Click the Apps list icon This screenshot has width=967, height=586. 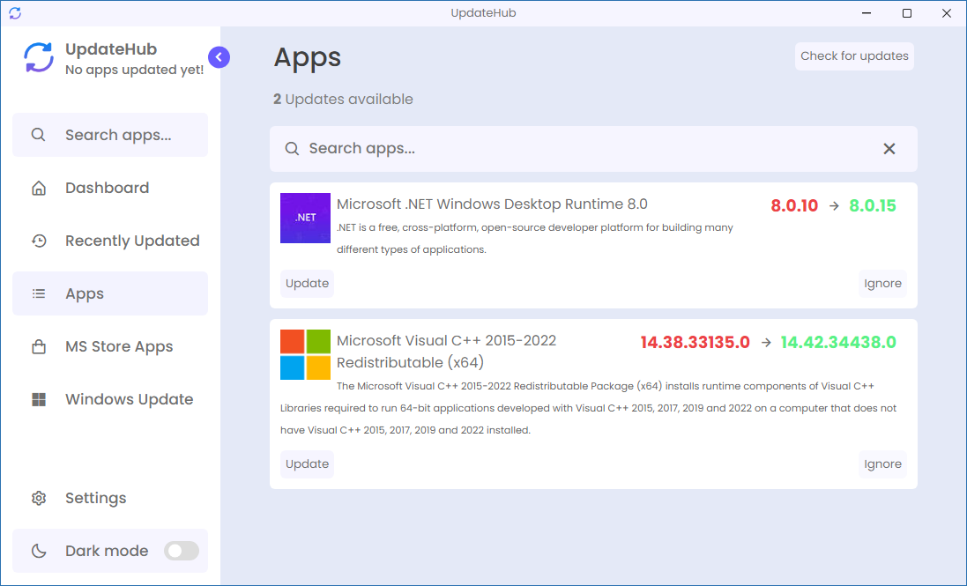(39, 294)
